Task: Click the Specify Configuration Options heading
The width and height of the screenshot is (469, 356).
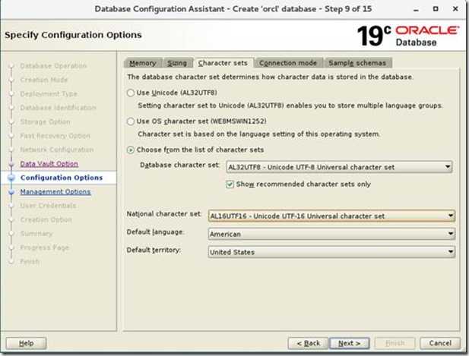Action: pyautogui.click(x=73, y=35)
